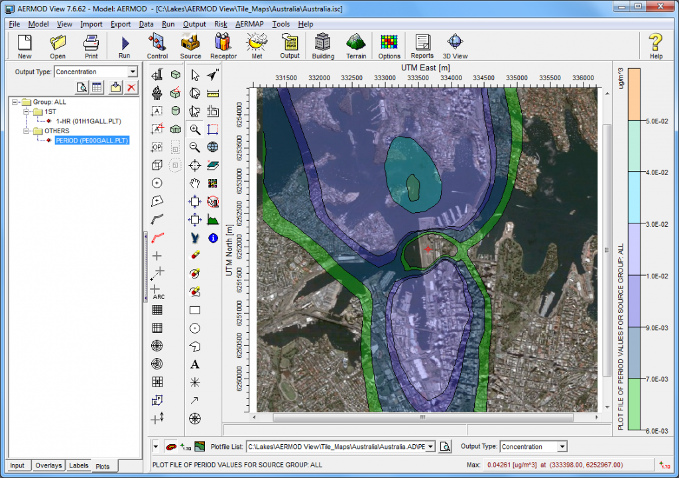Click the red X delete plot button
This screenshot has height=478, width=679.
click(131, 88)
